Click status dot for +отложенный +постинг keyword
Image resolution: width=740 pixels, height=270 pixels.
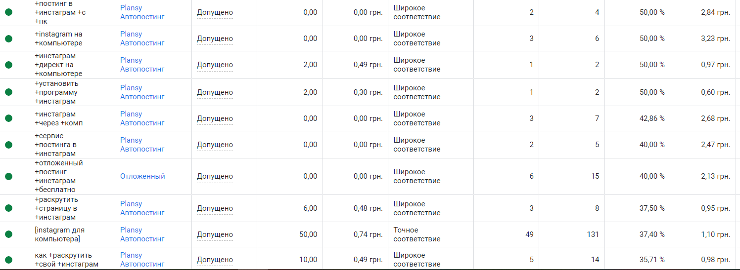point(8,176)
